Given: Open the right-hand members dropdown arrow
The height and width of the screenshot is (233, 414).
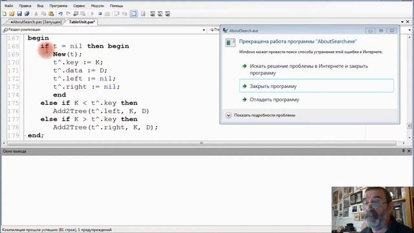Looking at the screenshot, I should pos(409,30).
